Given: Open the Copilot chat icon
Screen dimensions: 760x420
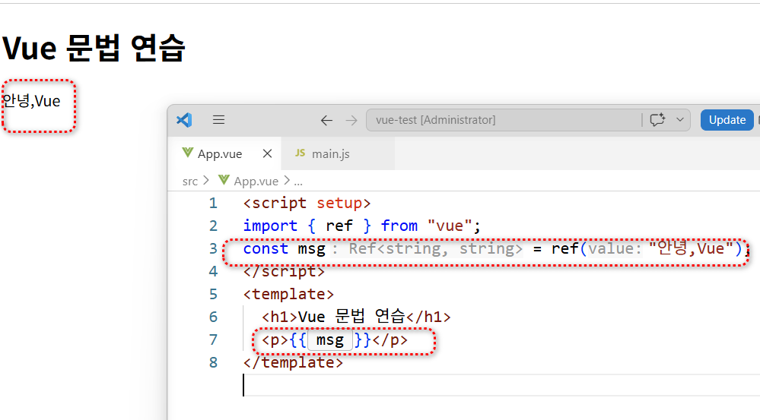Looking at the screenshot, I should 657,119.
